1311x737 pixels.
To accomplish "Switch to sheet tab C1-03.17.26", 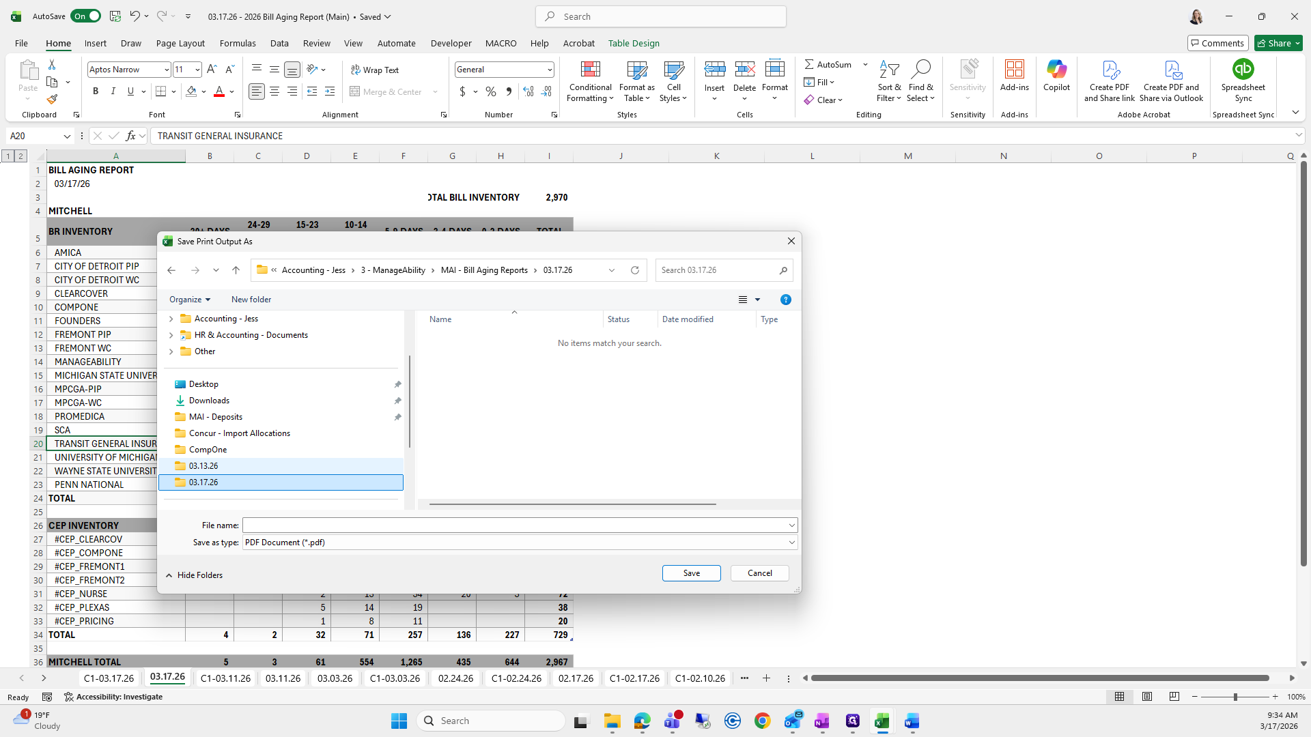I will click(109, 678).
